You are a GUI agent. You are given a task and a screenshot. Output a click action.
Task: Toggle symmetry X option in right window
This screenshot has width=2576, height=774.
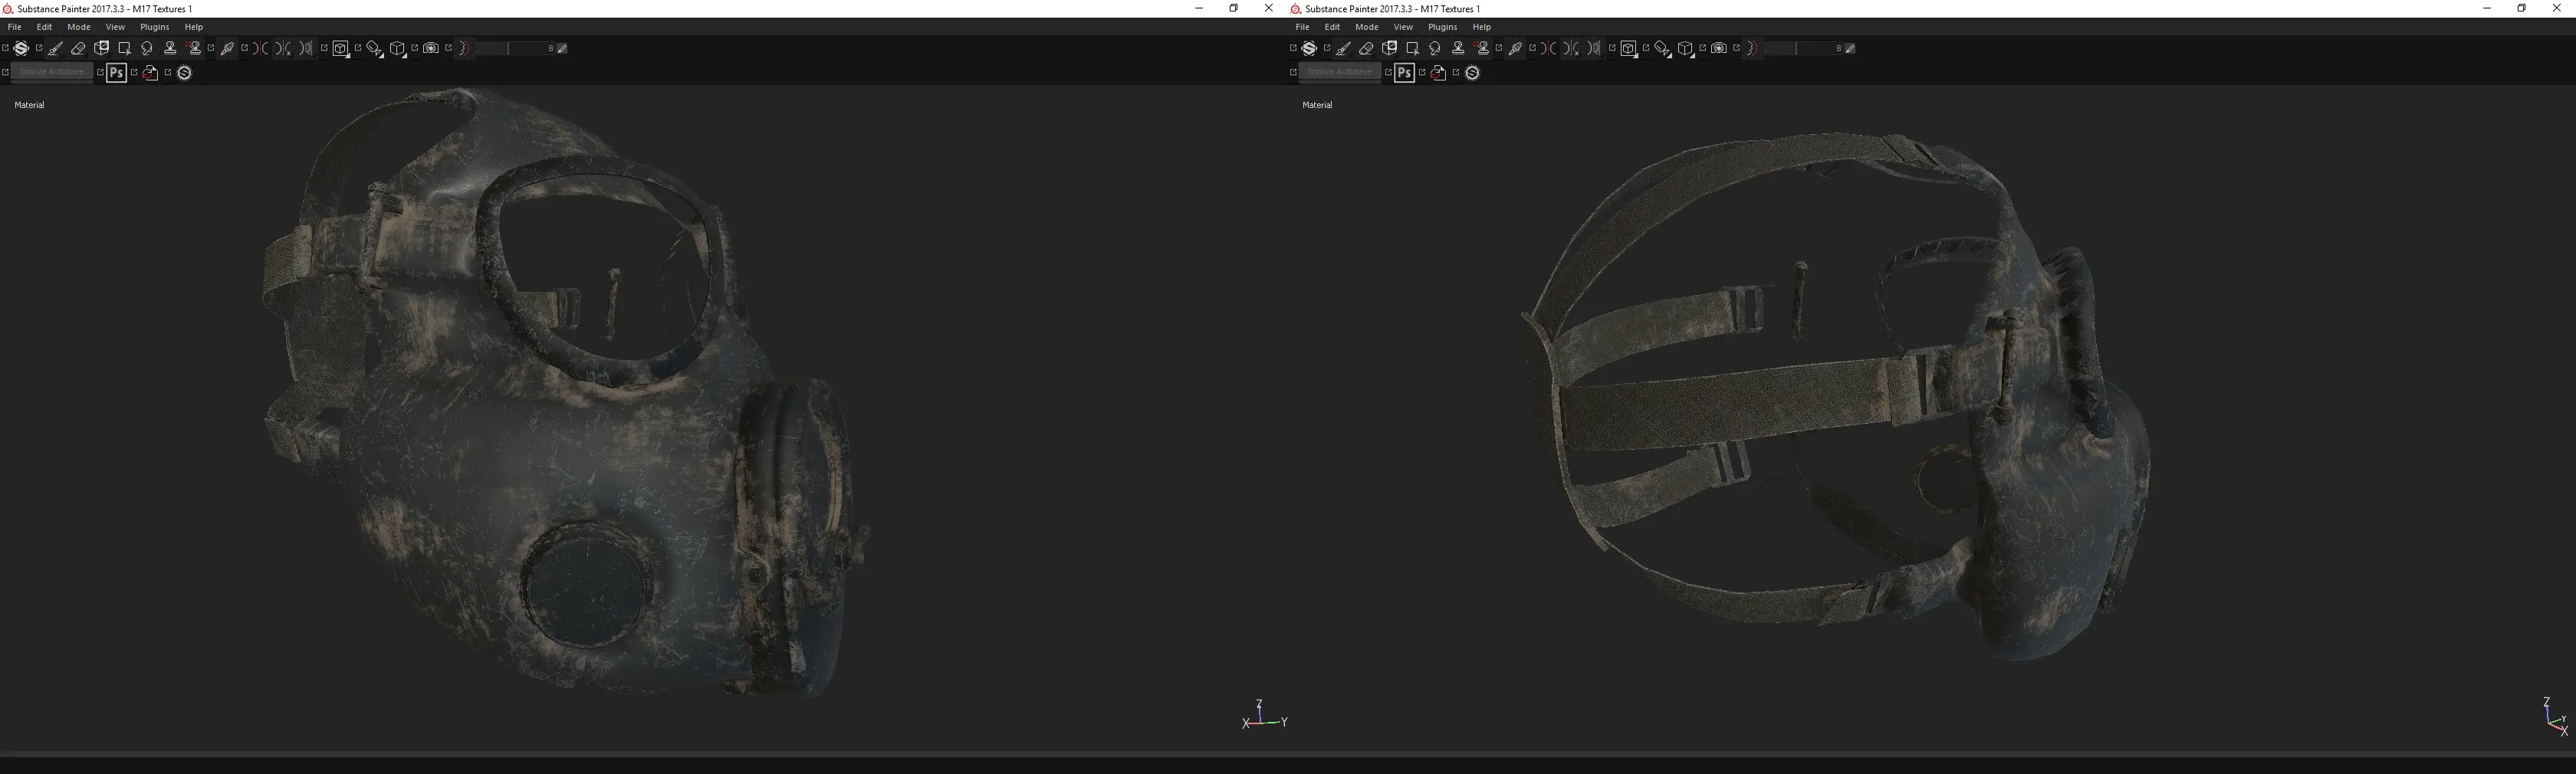[x=1572, y=48]
